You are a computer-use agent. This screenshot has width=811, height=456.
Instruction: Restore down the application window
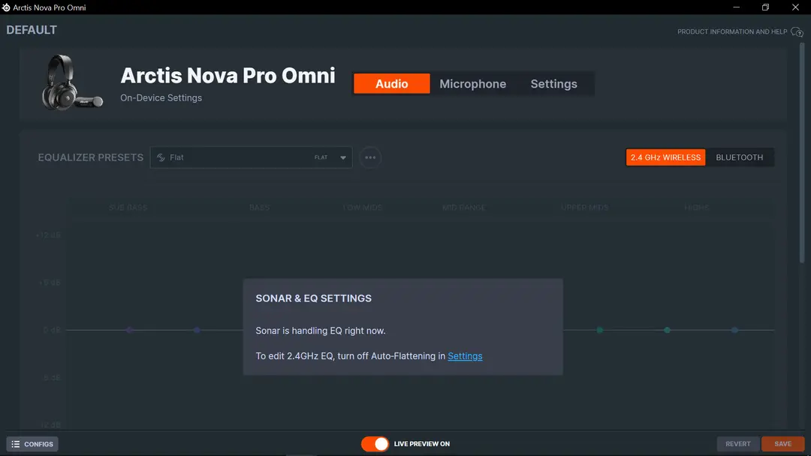765,7
